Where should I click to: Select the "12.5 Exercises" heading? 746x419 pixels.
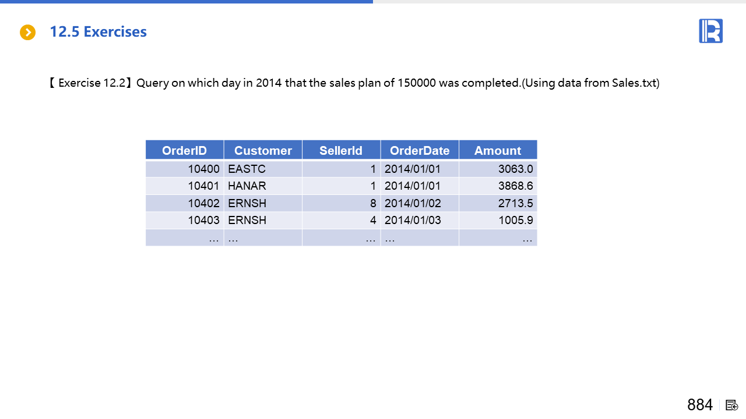[x=98, y=32]
